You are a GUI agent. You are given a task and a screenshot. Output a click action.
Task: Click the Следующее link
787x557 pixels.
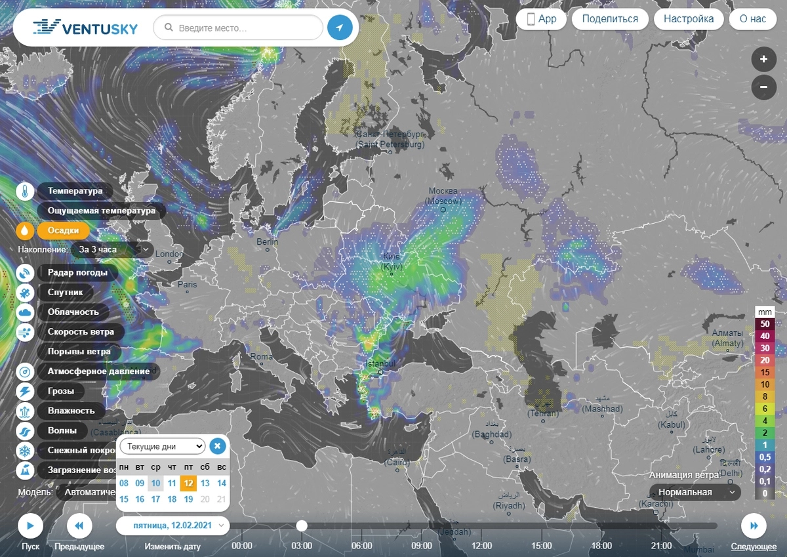click(x=754, y=547)
